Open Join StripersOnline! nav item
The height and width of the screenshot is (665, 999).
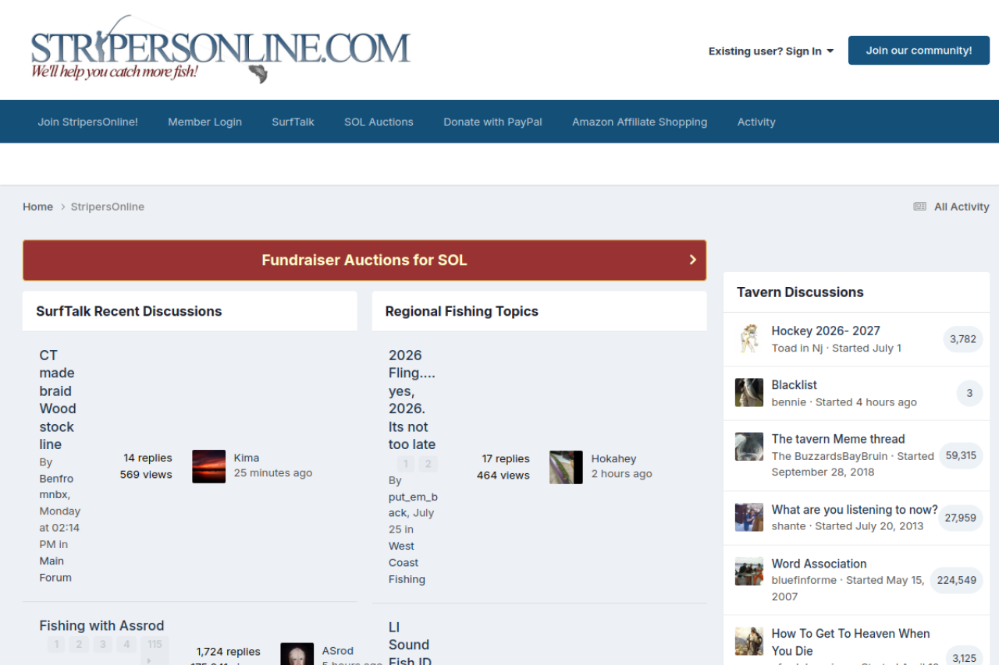tap(88, 122)
